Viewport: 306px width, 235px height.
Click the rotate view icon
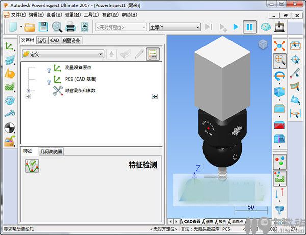tap(279, 76)
